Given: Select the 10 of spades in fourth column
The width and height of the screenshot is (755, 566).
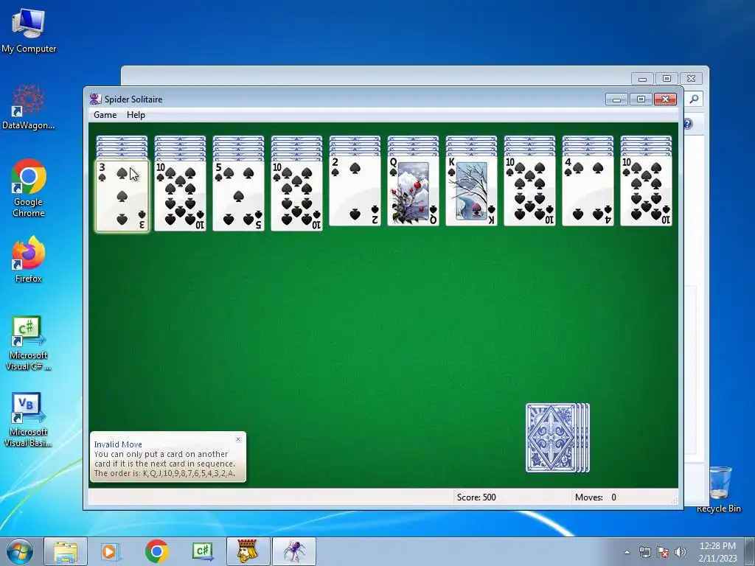Looking at the screenshot, I should click(x=297, y=195).
